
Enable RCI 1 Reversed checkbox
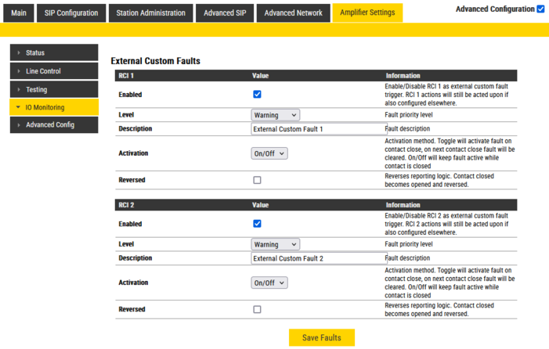(257, 180)
